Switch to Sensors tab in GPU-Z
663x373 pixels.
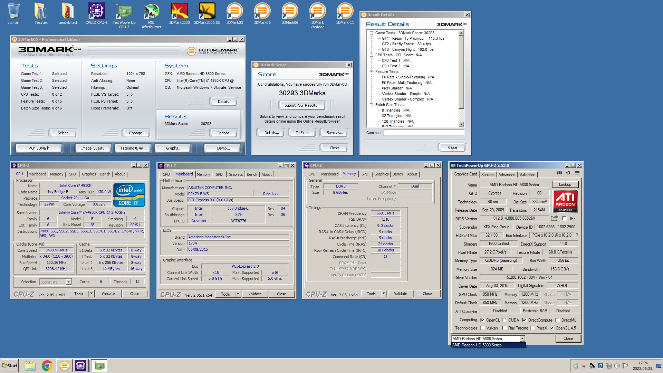488,175
